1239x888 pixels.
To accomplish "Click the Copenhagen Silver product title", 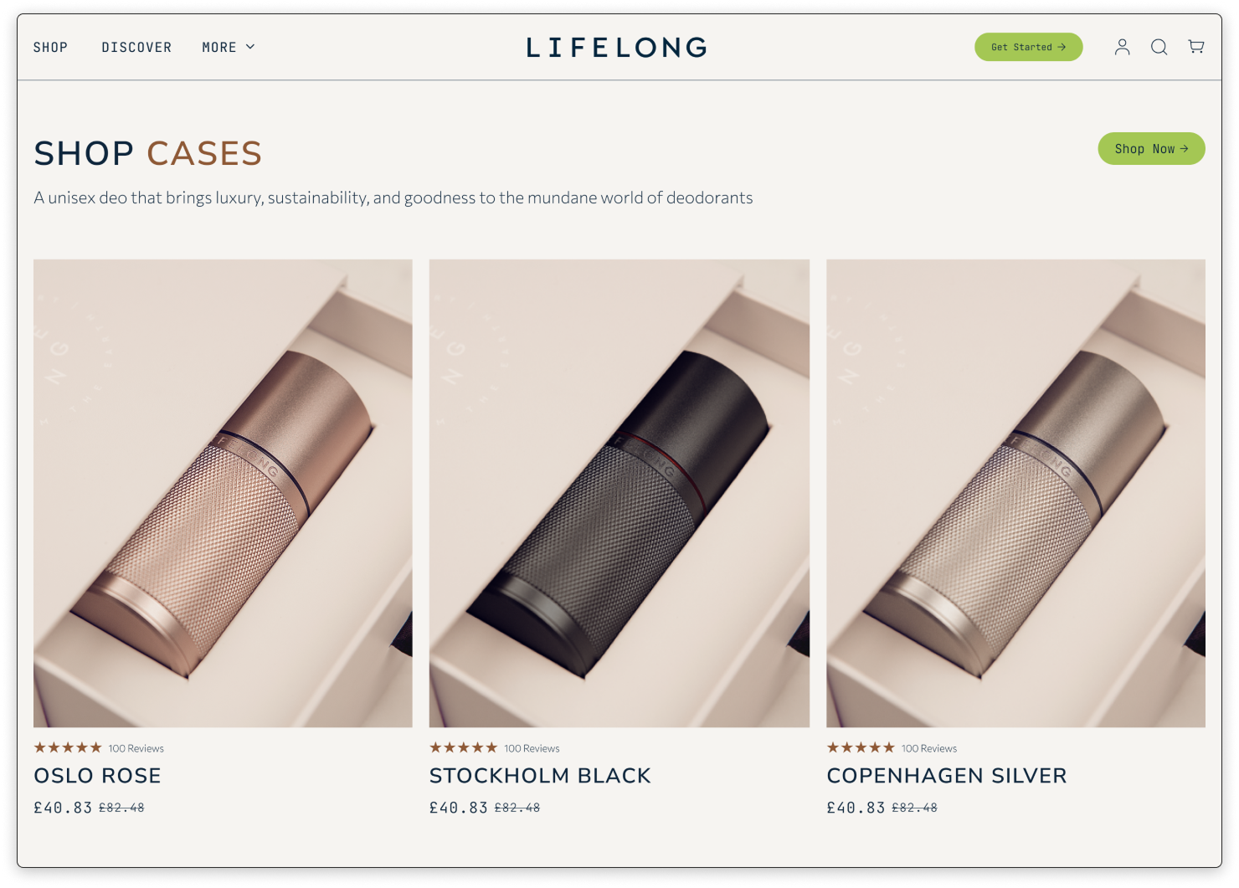I will 947,776.
